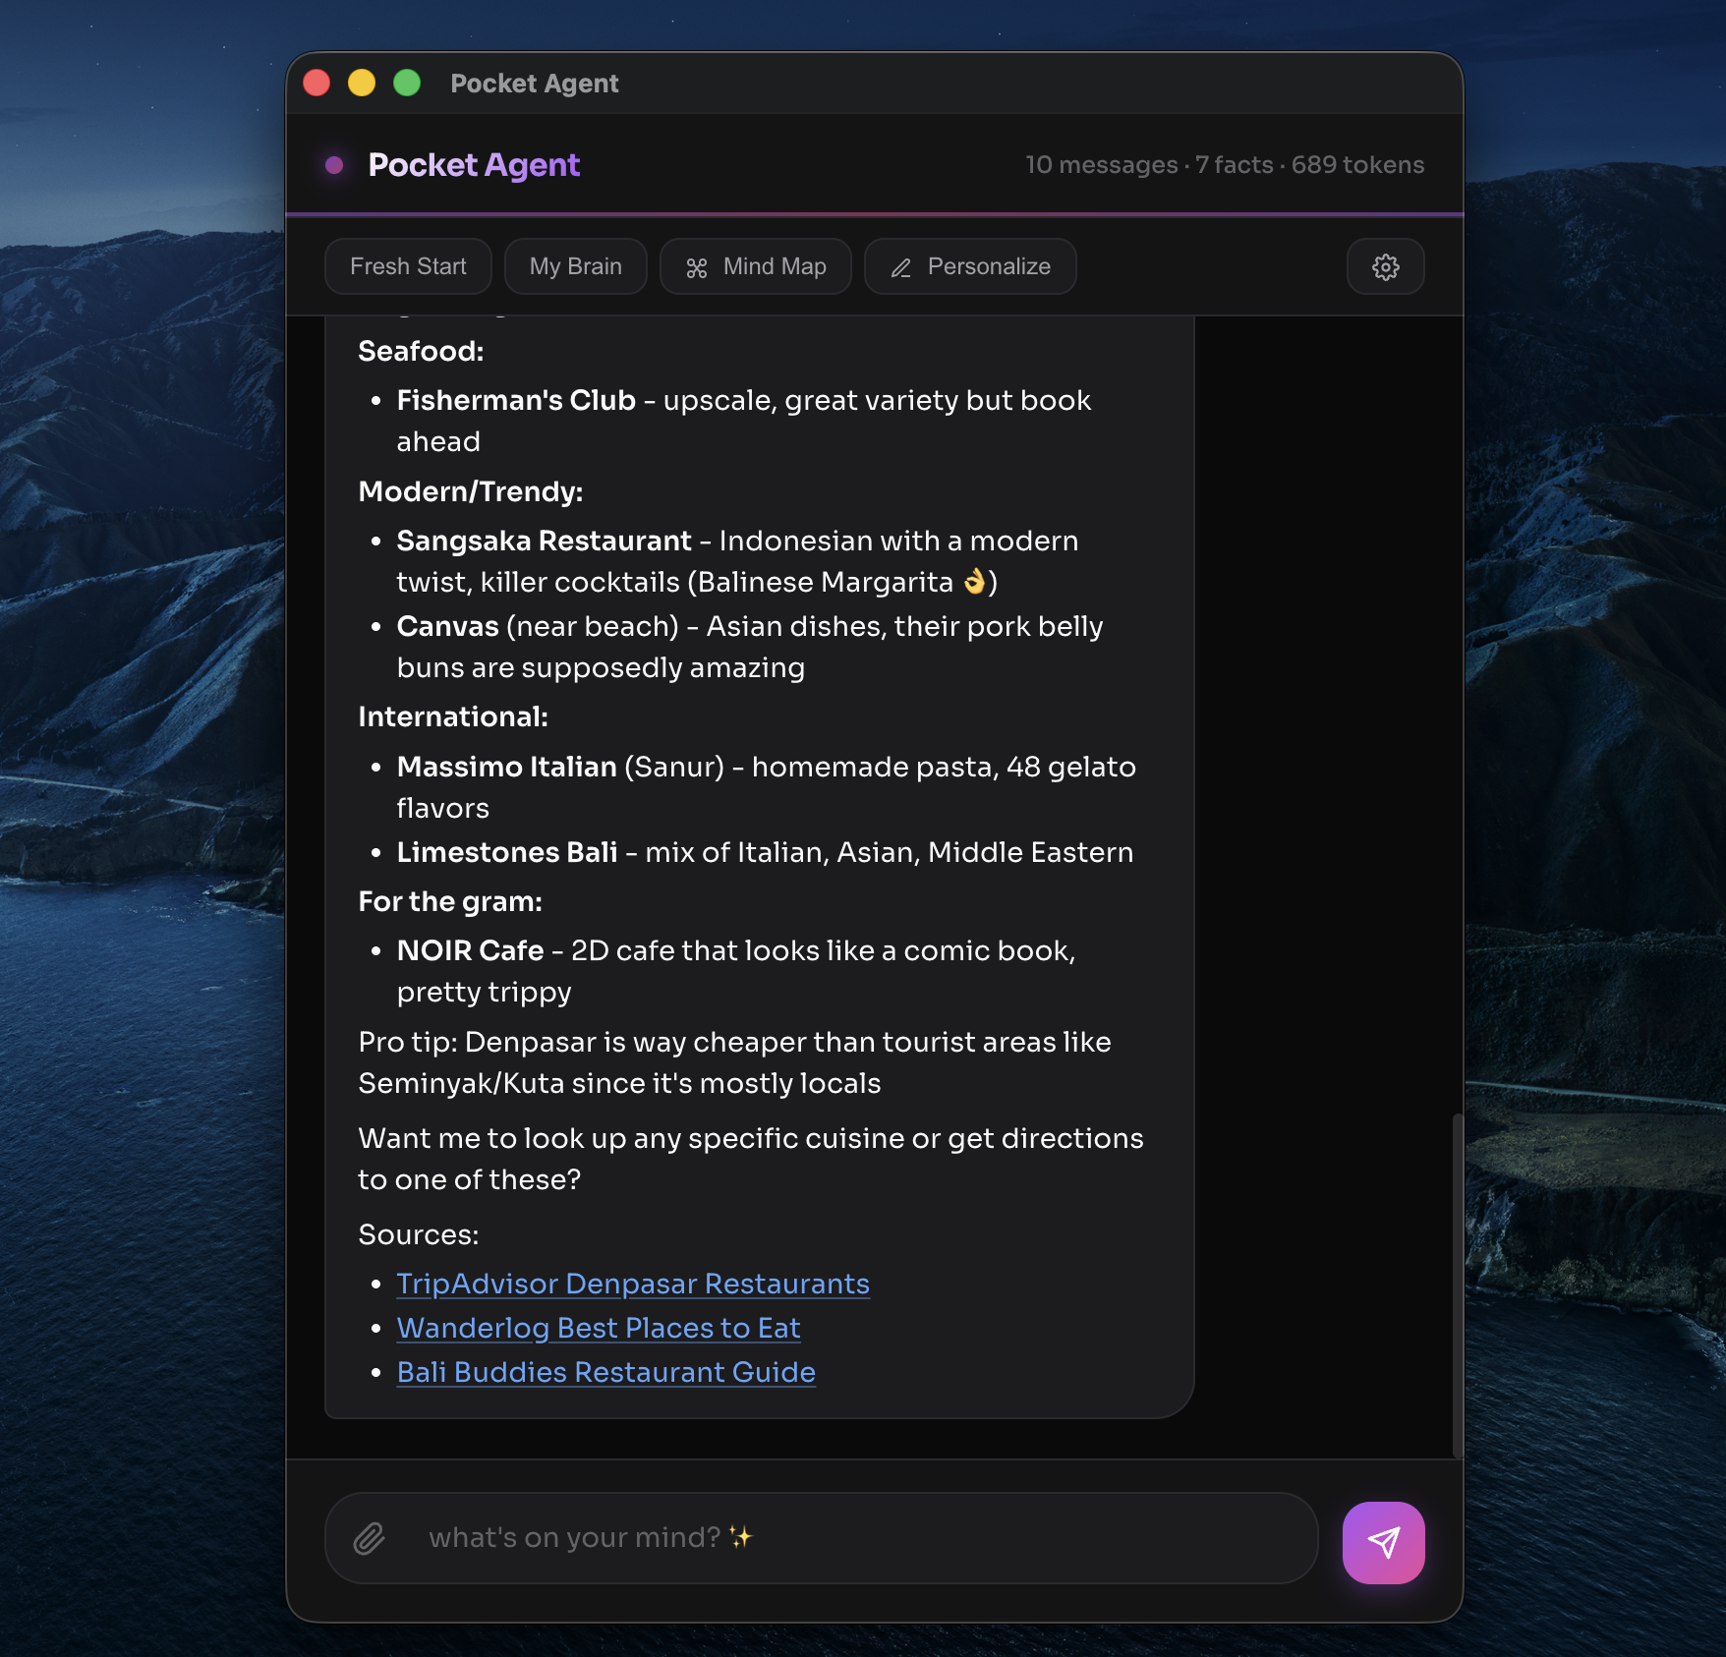
Task: Follow the Bali Buddies Restaurant Guide link
Action: [605, 1372]
